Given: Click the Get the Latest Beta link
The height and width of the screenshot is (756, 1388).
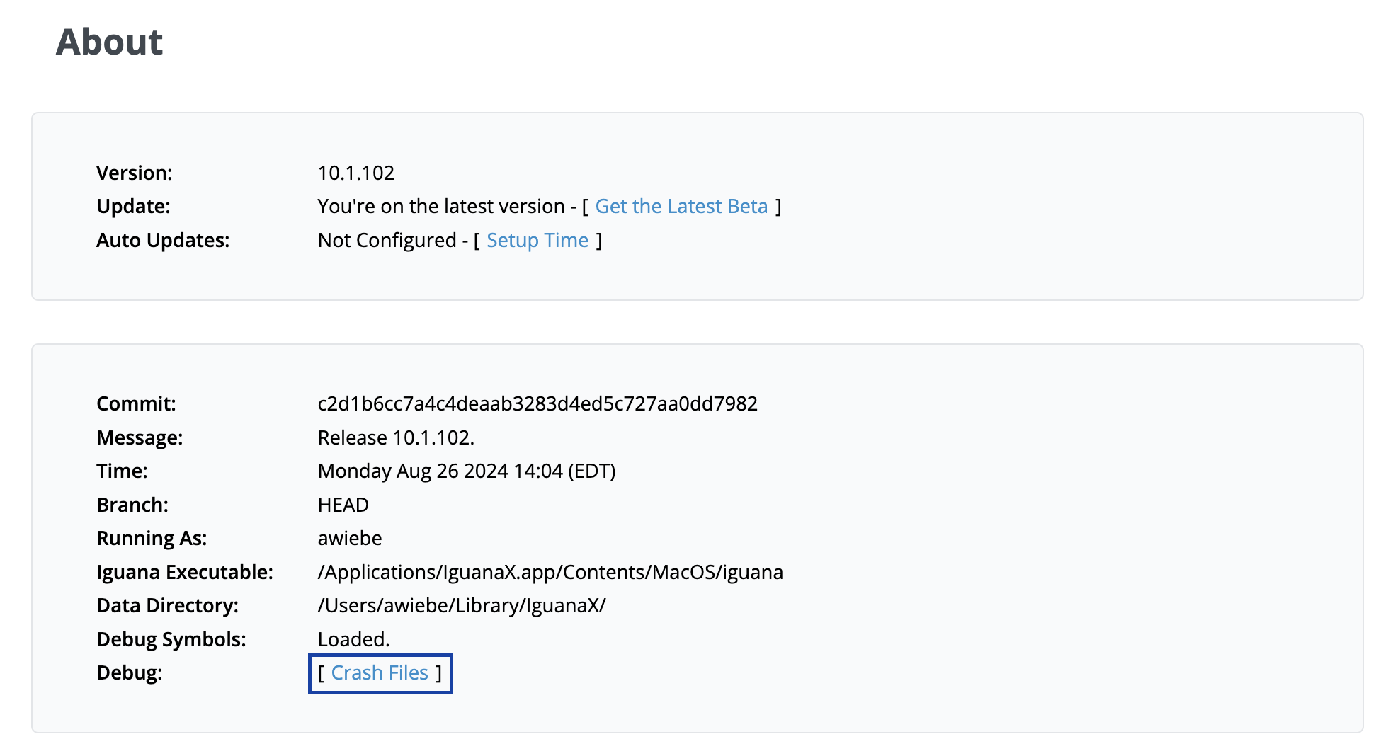Looking at the screenshot, I should pos(681,207).
